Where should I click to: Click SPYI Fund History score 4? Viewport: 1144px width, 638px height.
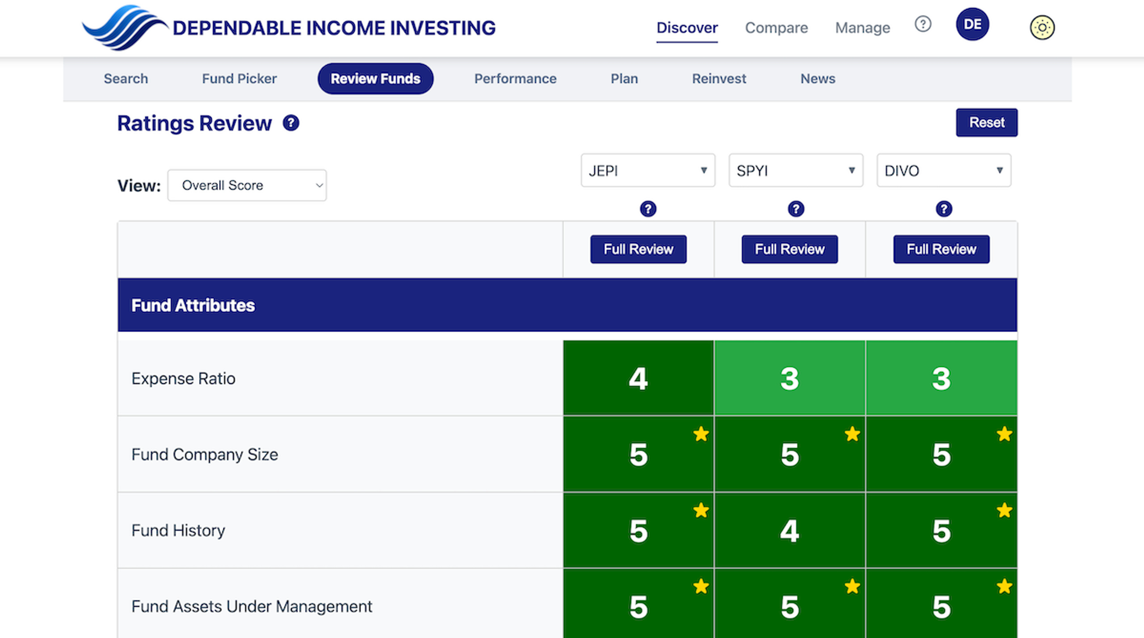[790, 530]
